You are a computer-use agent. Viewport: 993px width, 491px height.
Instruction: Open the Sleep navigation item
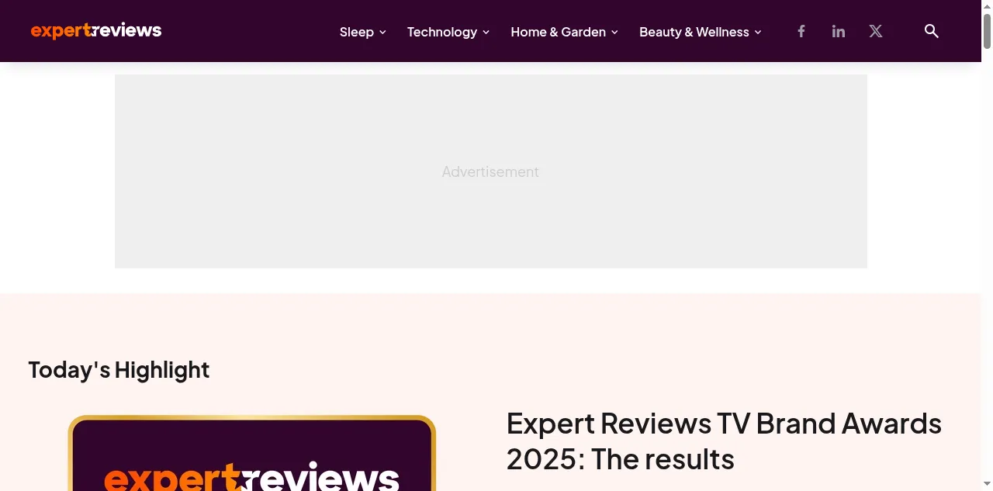click(x=357, y=32)
